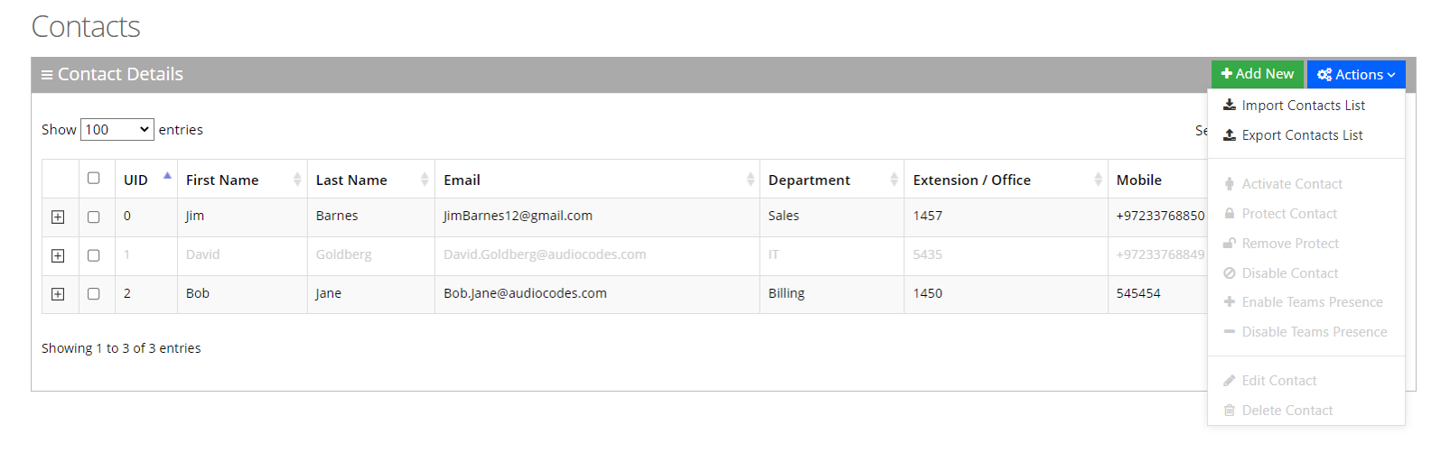Expand the Bob Jane row details

(58, 294)
